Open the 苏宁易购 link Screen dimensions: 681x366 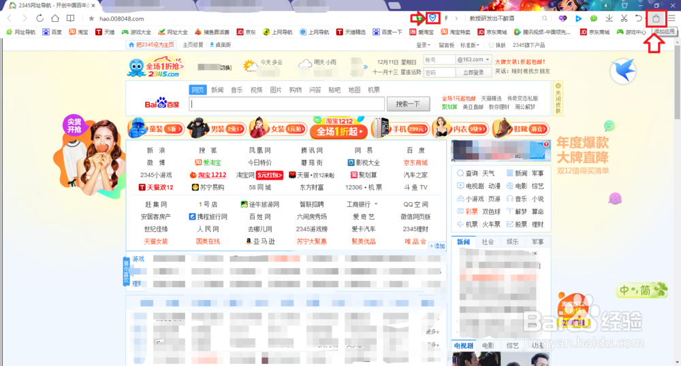[x=208, y=187]
